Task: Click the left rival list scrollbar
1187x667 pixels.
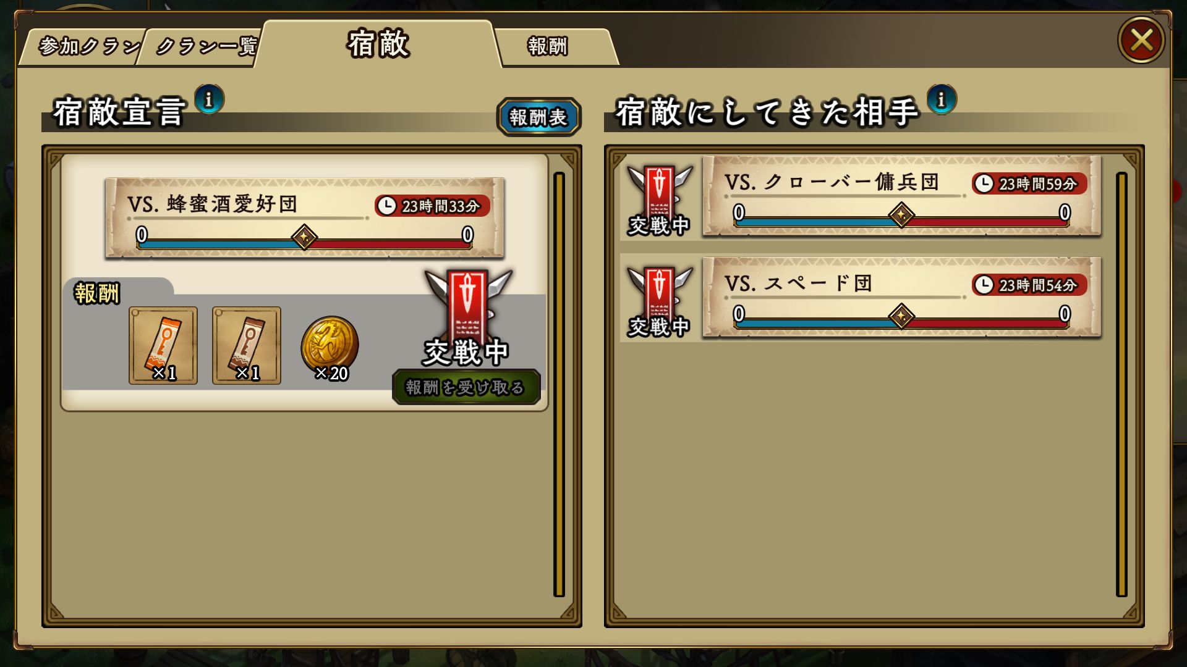Action: pyautogui.click(x=559, y=384)
